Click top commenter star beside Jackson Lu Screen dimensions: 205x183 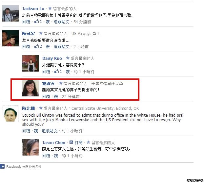click(x=50, y=8)
